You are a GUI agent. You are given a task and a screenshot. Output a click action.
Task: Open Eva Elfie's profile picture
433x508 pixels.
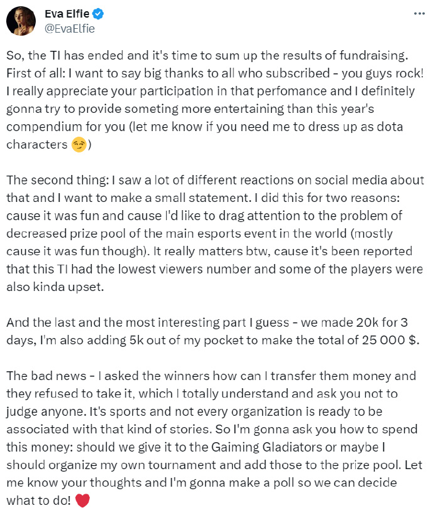point(21,21)
